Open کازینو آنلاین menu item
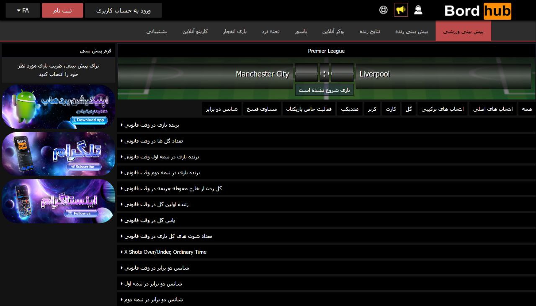 195,31
